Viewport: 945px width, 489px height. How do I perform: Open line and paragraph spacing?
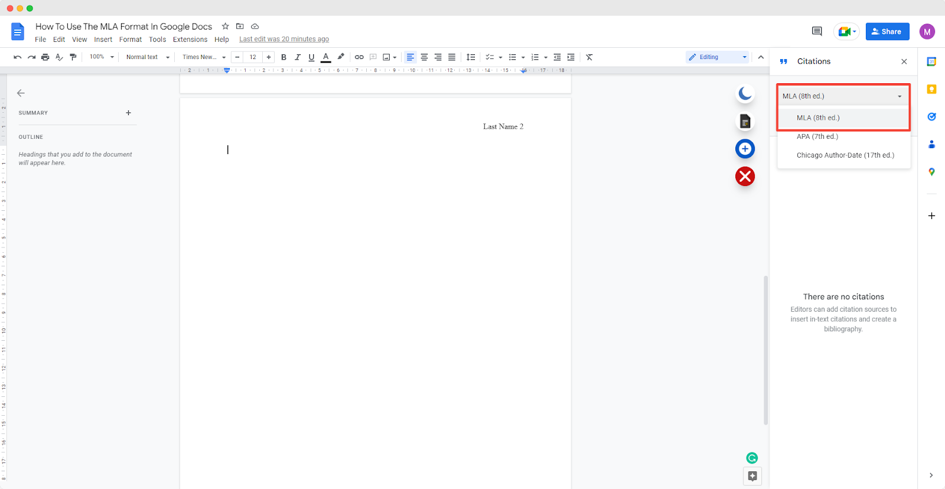[471, 57]
